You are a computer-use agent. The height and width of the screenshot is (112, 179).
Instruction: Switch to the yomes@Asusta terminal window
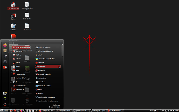tap(81, 111)
